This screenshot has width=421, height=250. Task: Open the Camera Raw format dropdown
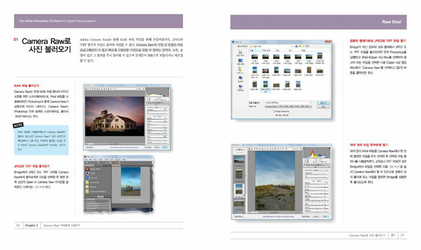pos(288,106)
